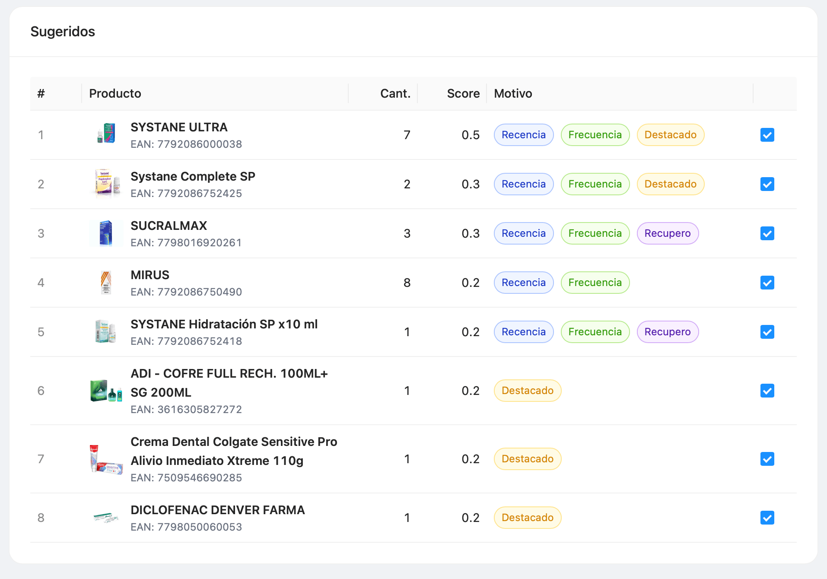Select the SYSTANE ULTRA product name
Viewport: 827px width, 579px height.
pos(179,127)
